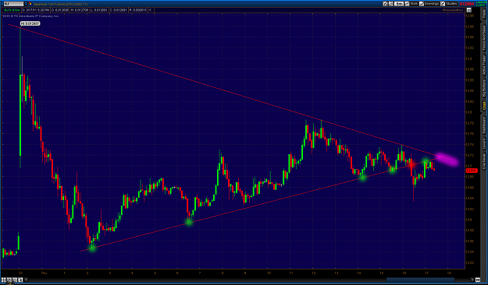Click the red current price tag on axis
Image resolution: width=488 pixels, height=285 pixels.
(x=472, y=171)
